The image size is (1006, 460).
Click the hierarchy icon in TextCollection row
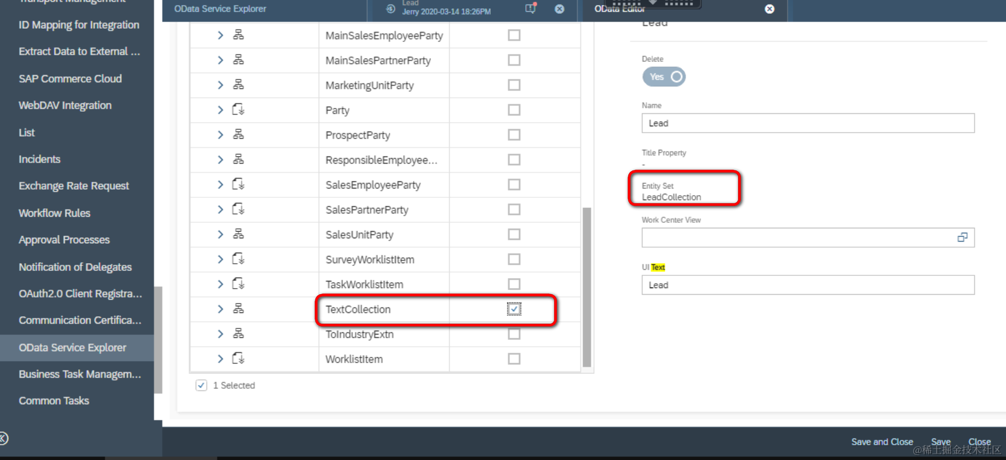coord(238,309)
